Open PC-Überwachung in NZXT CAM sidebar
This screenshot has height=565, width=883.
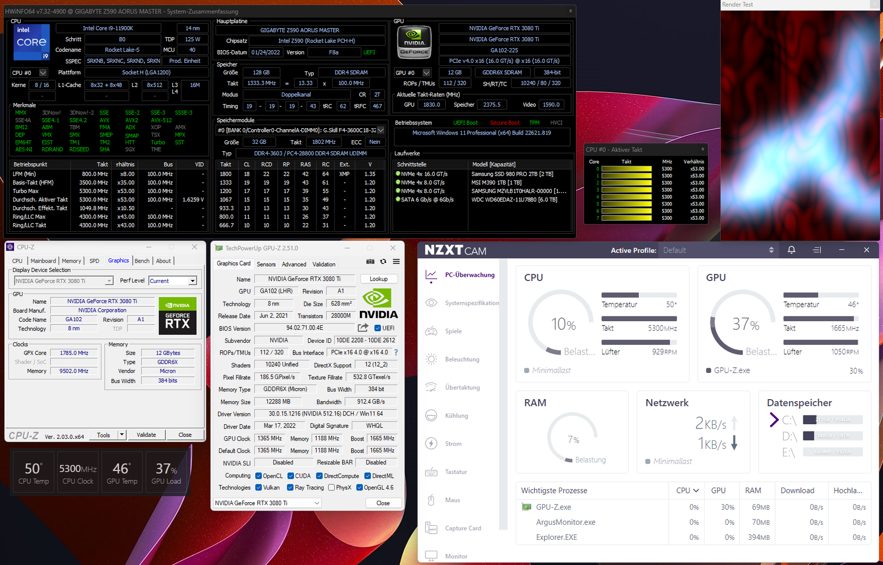460,275
